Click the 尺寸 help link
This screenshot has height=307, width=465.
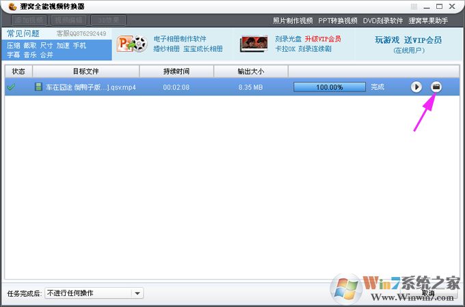coord(46,45)
